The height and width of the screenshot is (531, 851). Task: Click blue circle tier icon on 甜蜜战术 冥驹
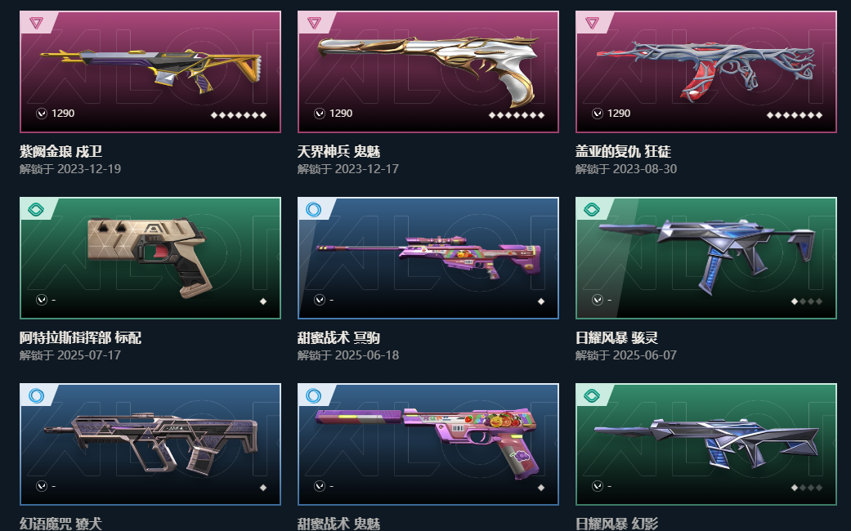(314, 209)
